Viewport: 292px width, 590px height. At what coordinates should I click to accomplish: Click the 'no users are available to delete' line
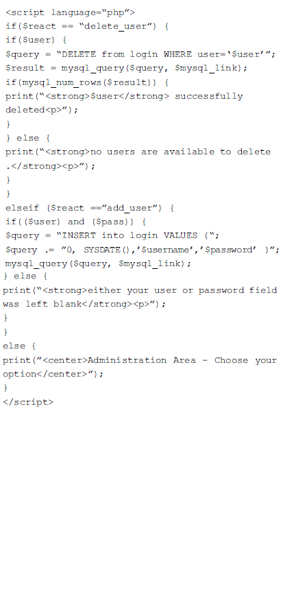click(x=138, y=152)
